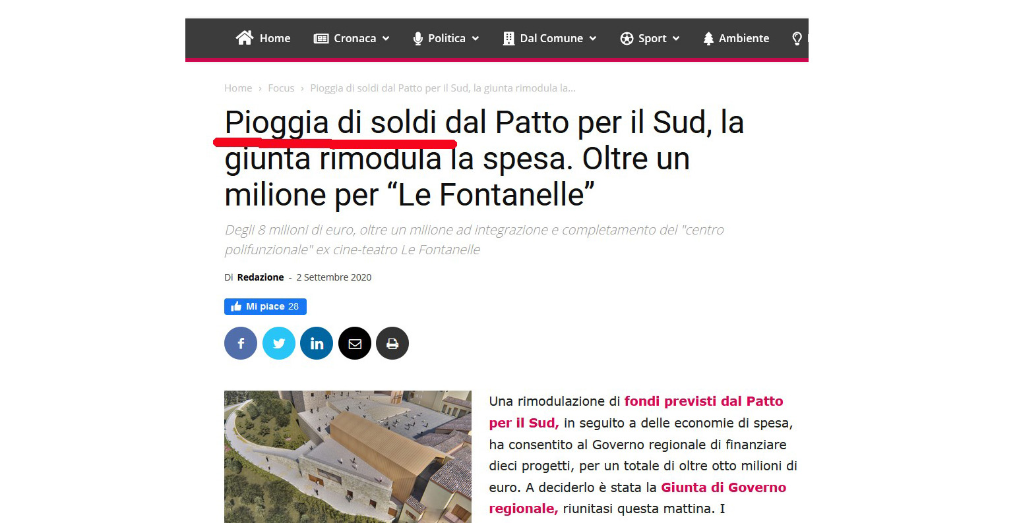Expand the Sport menu chevron
The image size is (1017, 523).
[675, 38]
